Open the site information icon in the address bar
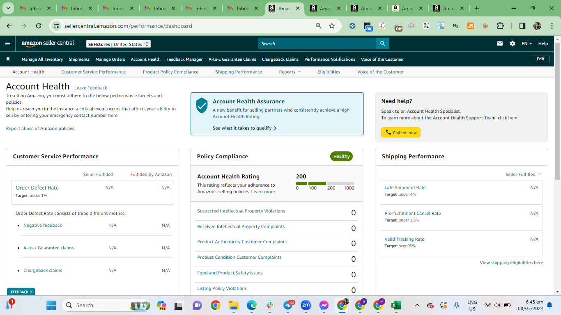The height and width of the screenshot is (315, 561). point(57,26)
